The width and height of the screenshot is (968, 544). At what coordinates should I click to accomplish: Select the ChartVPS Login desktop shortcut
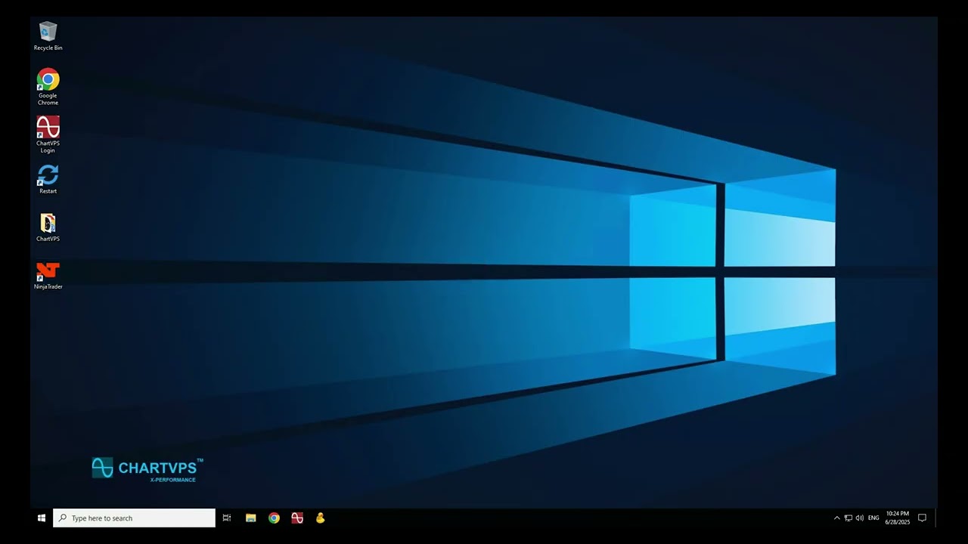48,134
